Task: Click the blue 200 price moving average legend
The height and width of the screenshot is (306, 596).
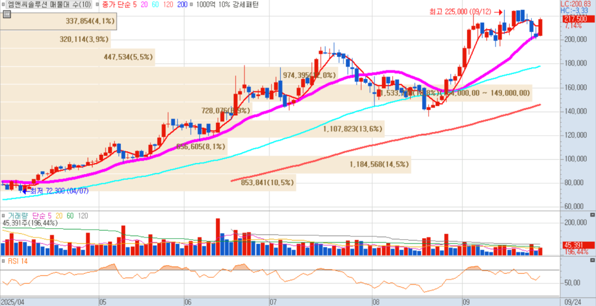Action: [182, 4]
